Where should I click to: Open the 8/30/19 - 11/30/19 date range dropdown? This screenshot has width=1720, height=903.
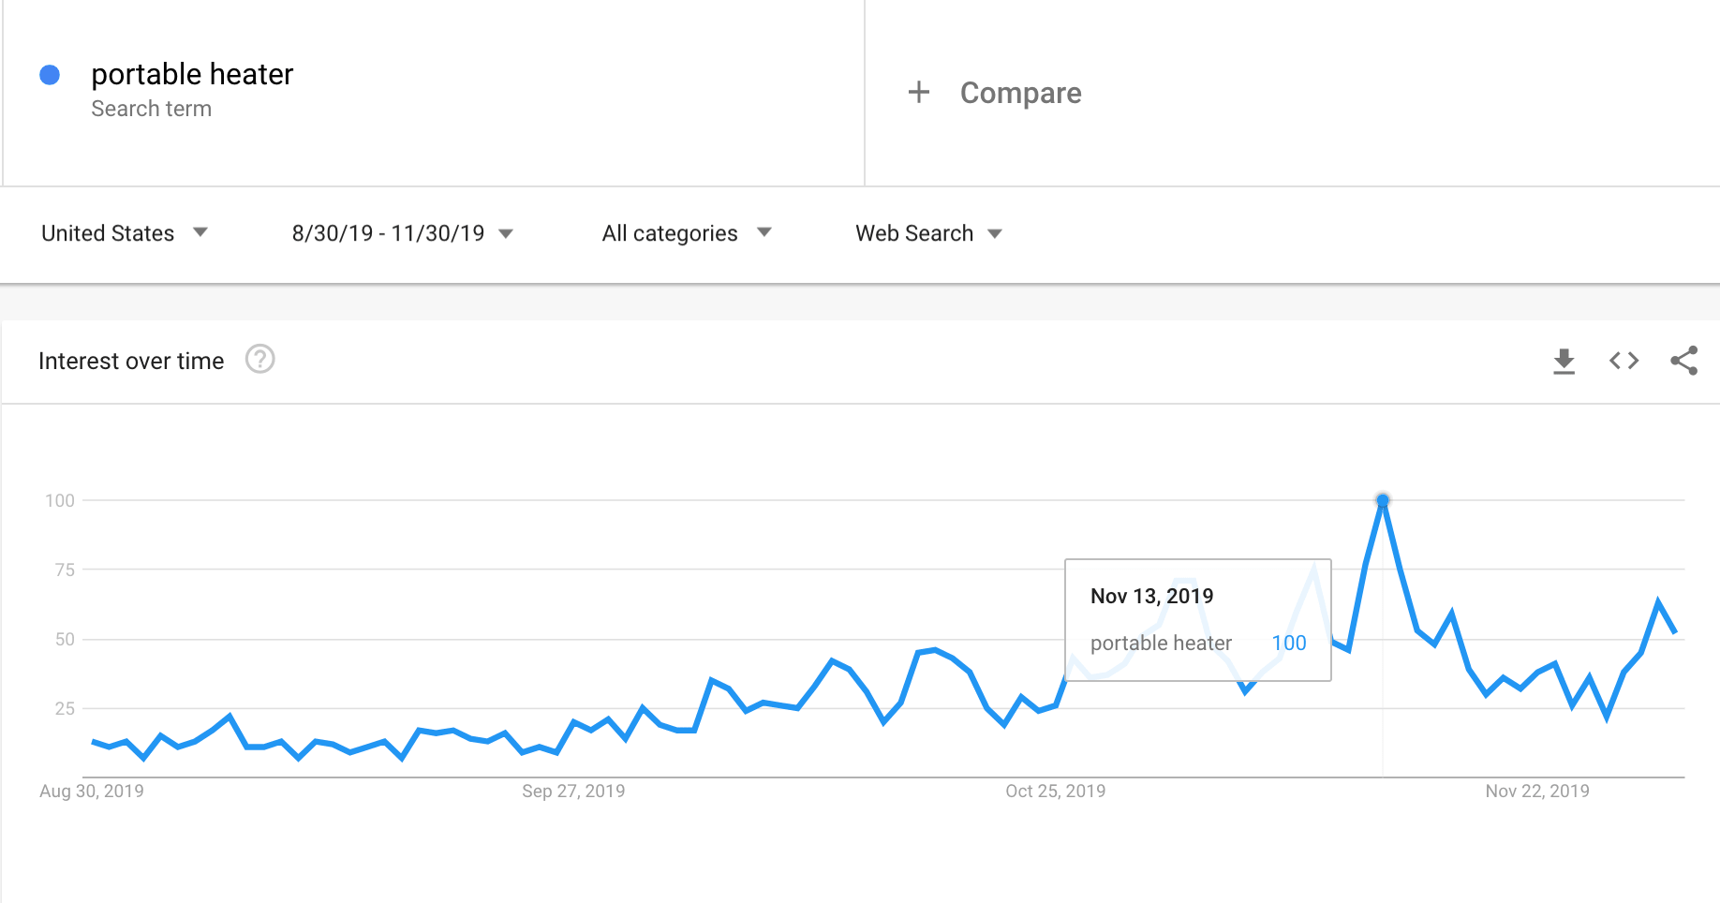pyautogui.click(x=402, y=233)
